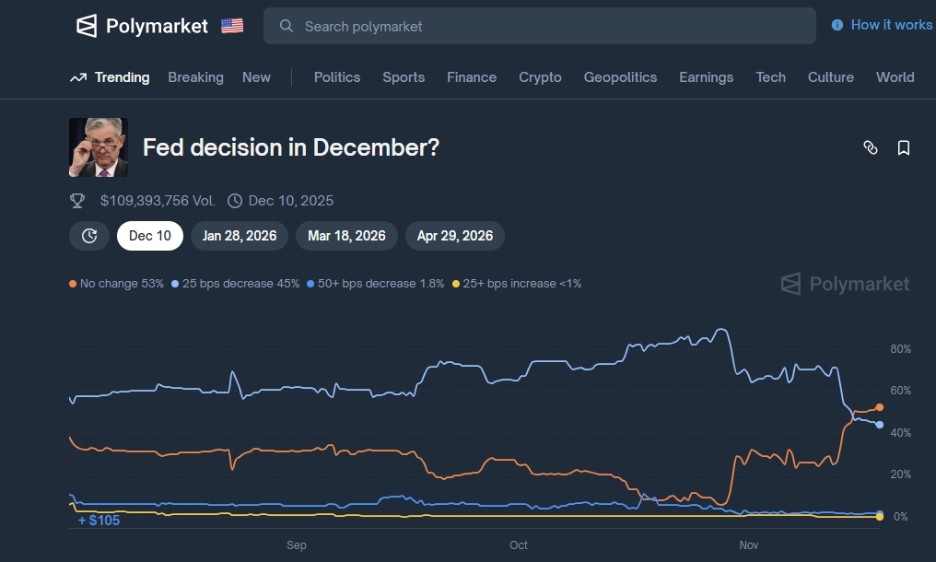This screenshot has height=562, width=936.
Task: Click Jerome Powell market thumbnail
Action: click(x=99, y=147)
